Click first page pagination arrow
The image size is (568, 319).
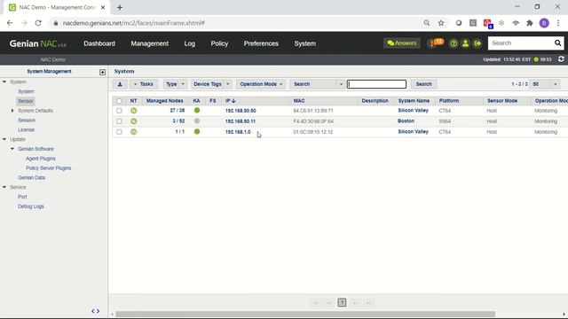tap(316, 303)
